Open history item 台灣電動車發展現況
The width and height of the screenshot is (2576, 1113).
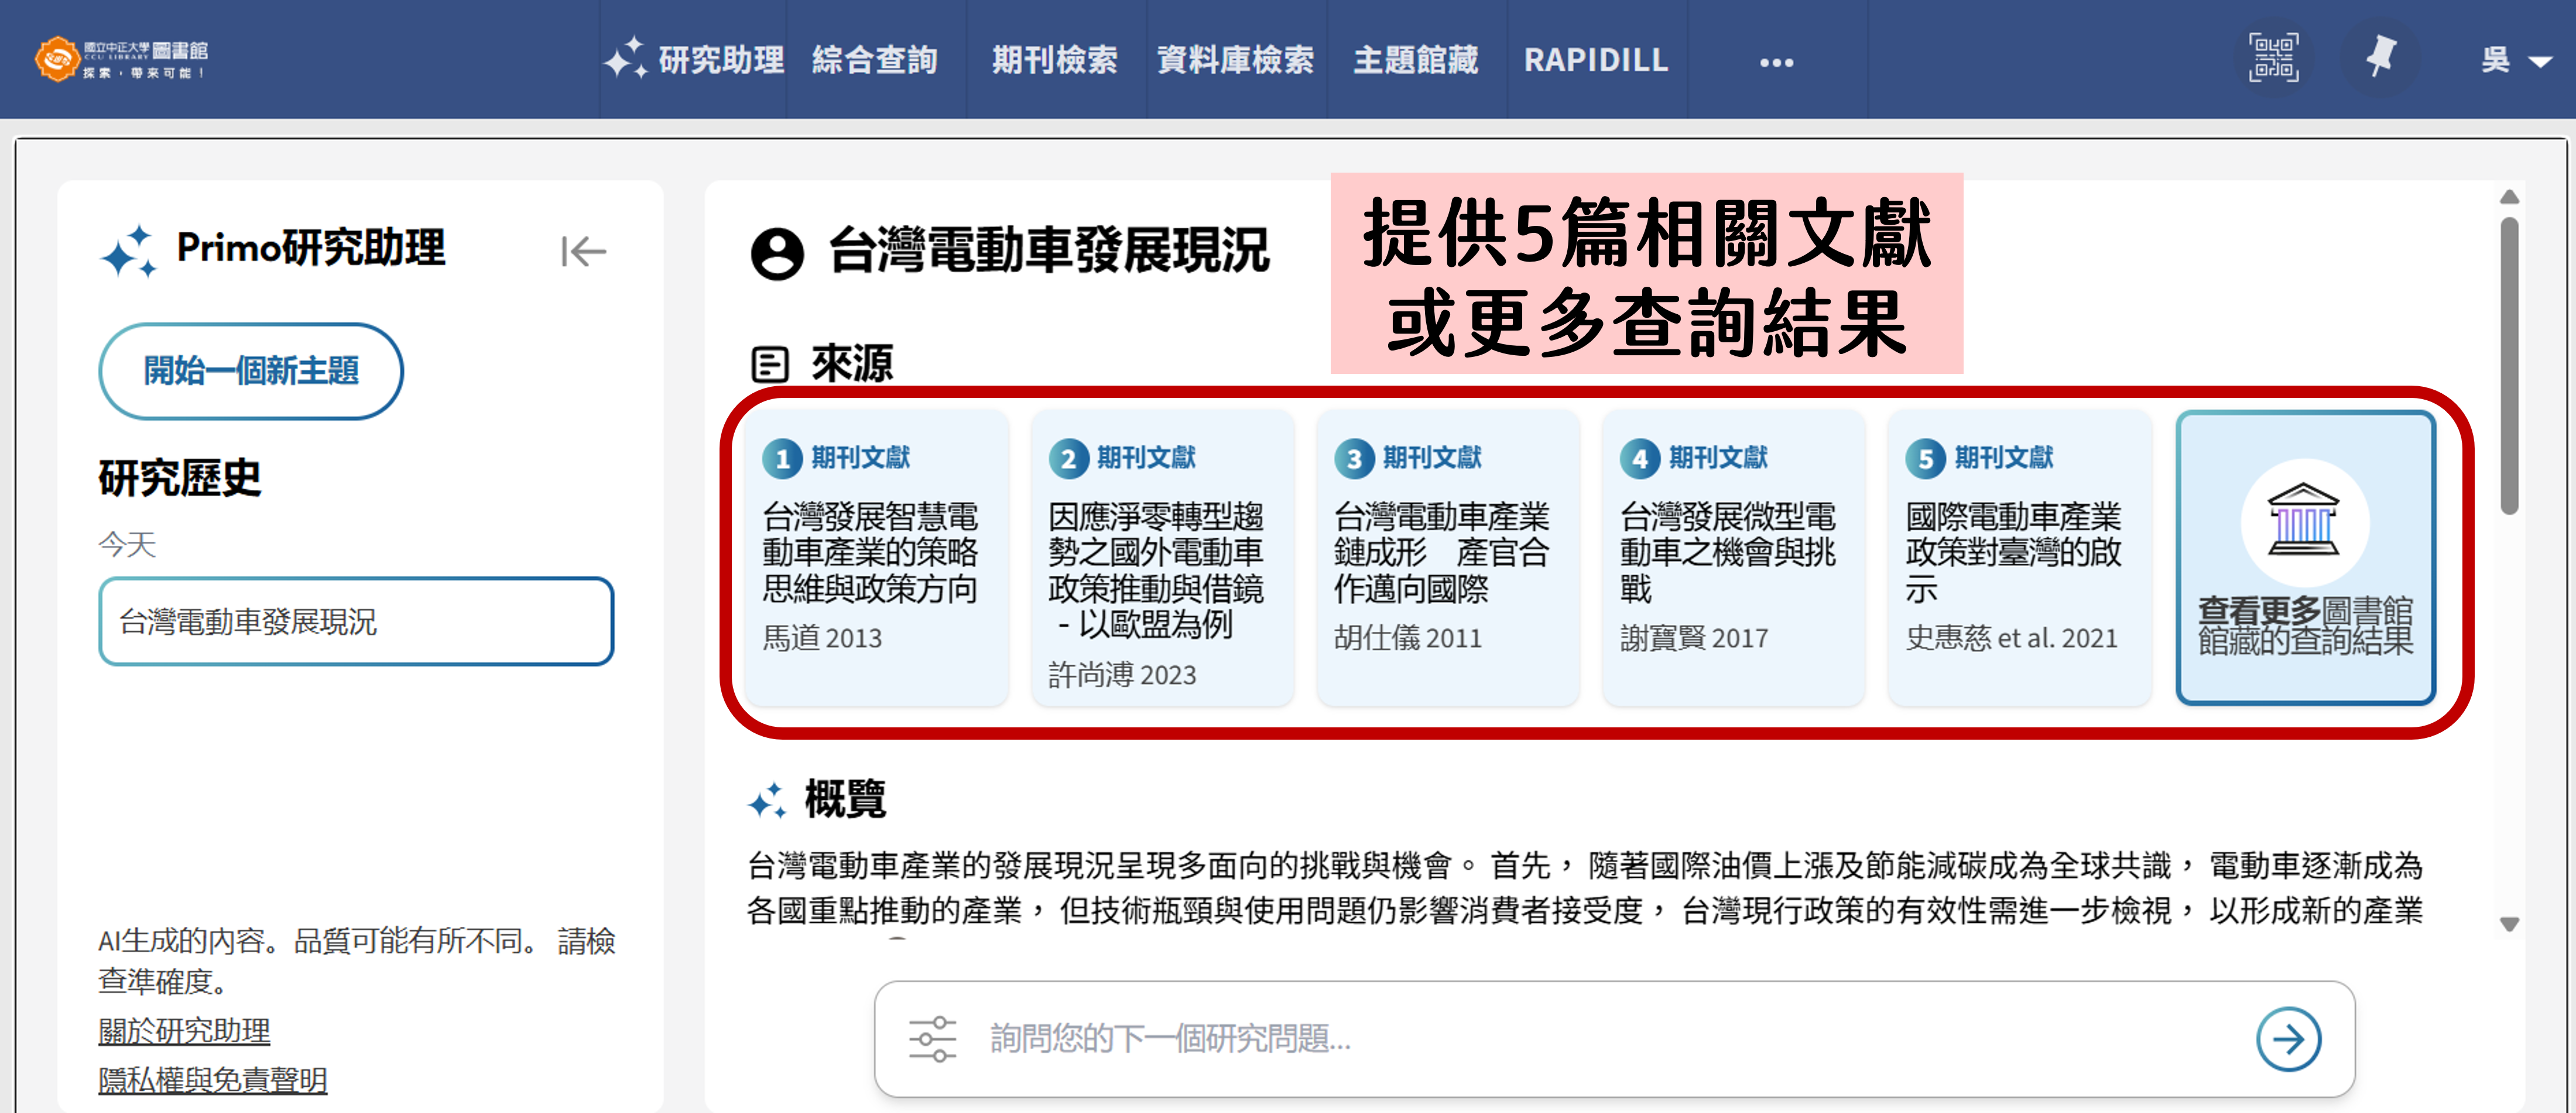(356, 621)
